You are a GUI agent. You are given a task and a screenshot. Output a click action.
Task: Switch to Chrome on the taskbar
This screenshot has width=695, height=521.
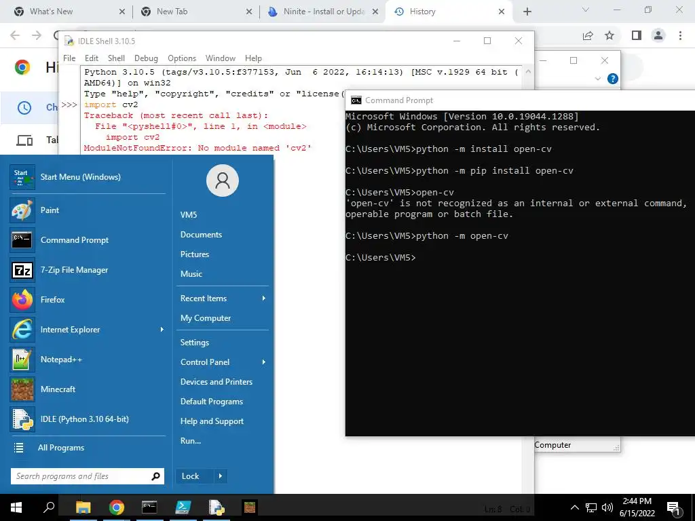coord(117,507)
